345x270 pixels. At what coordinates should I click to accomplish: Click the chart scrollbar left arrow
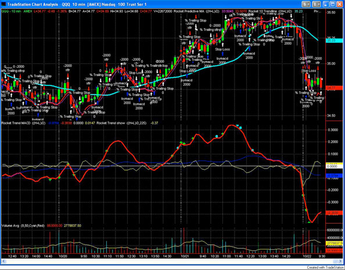[x=3, y=261]
